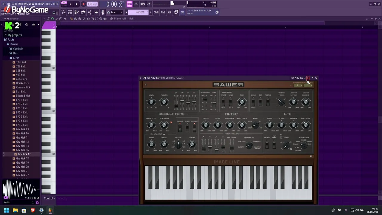Open the mixer view icon

coord(90,12)
